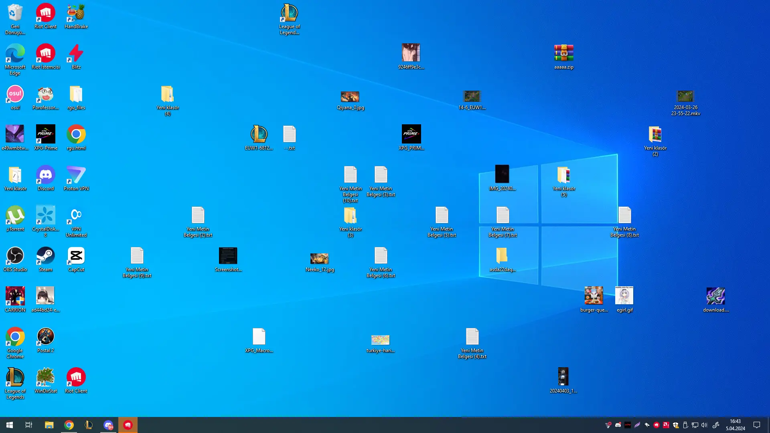
Task: Open the Porofessor desktop shortcut
Action: [x=46, y=97]
